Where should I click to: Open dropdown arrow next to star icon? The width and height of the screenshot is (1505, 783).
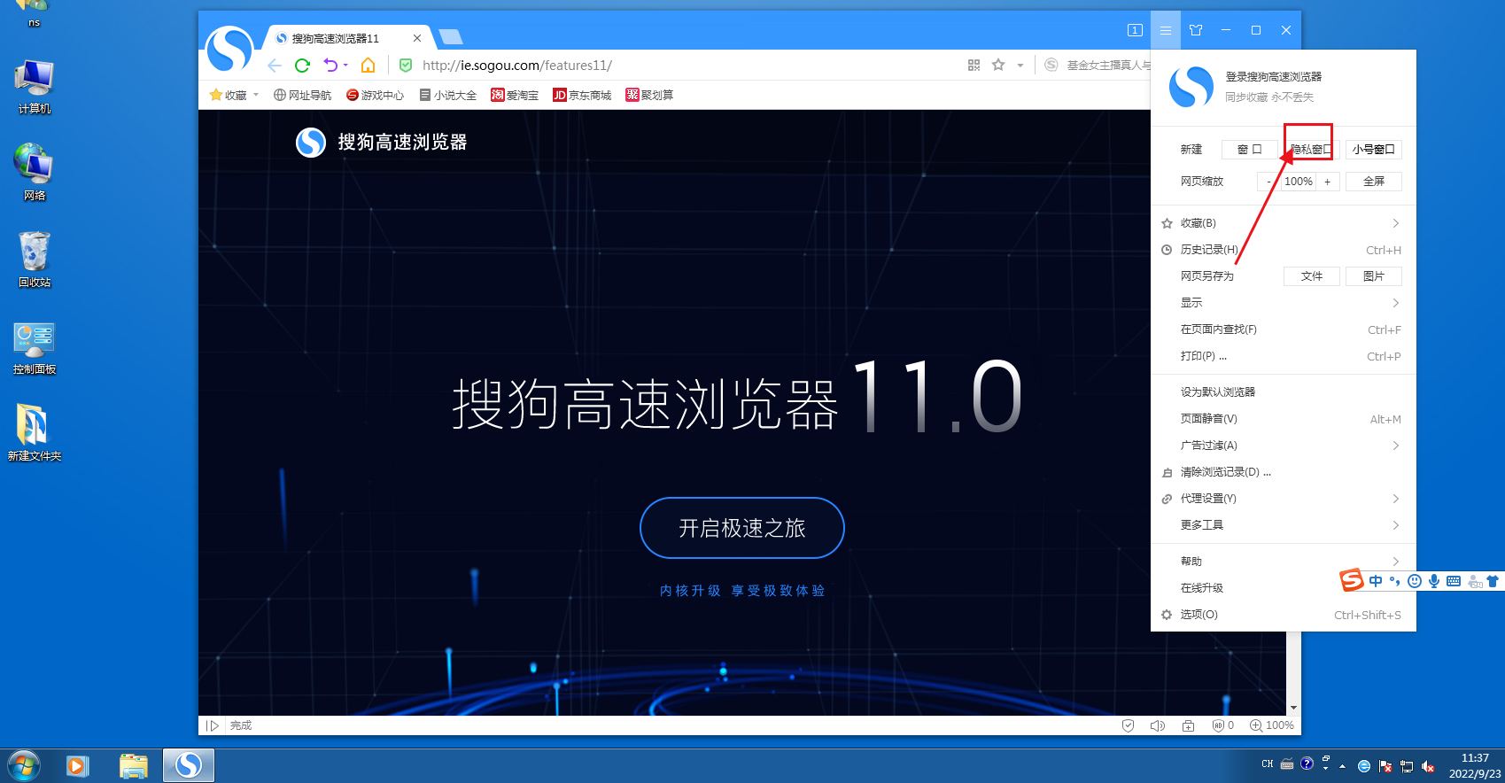pos(1020,66)
